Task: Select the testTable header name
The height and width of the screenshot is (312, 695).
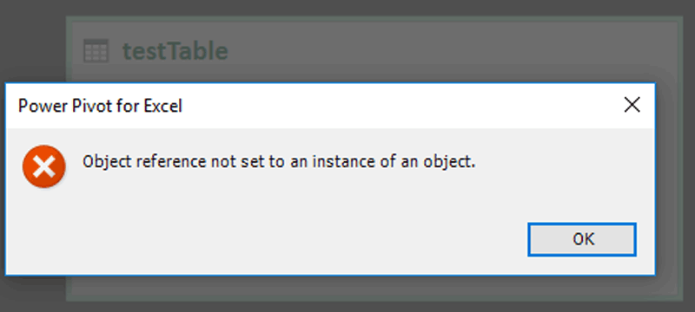Action: 175,51
